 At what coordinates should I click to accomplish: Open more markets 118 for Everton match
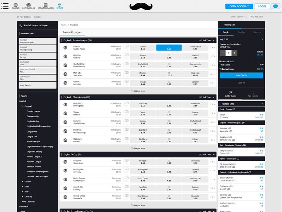(x=212, y=48)
